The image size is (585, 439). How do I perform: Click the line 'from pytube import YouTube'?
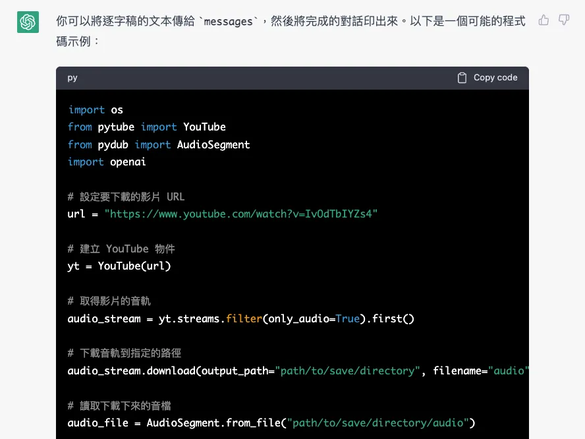pos(147,127)
